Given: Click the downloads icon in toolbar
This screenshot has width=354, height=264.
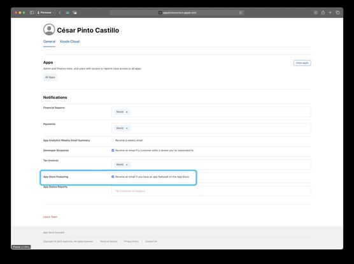Looking at the screenshot, I should (x=316, y=13).
